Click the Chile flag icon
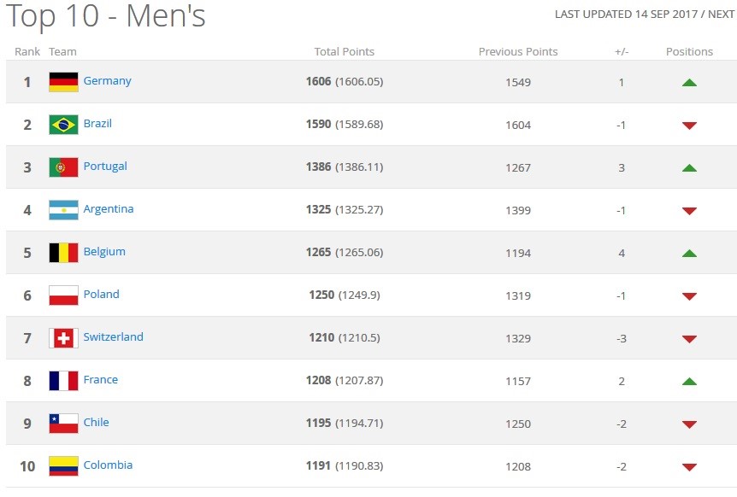Screen dimensions: 737x497 (x=63, y=424)
